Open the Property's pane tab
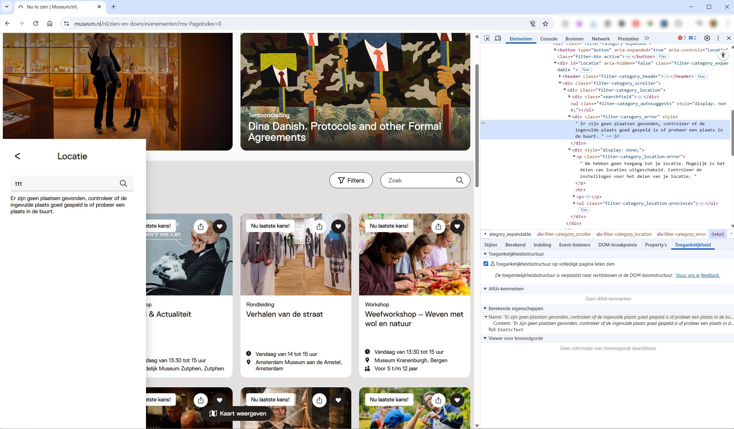The height and width of the screenshot is (429, 734). click(656, 245)
